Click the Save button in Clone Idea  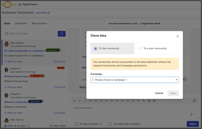pos(173,93)
